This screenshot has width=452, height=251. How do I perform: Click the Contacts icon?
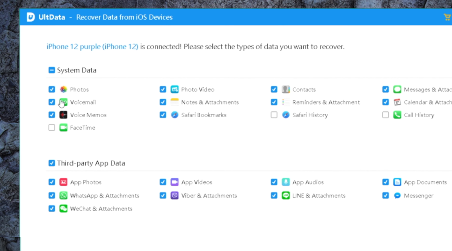(286, 89)
